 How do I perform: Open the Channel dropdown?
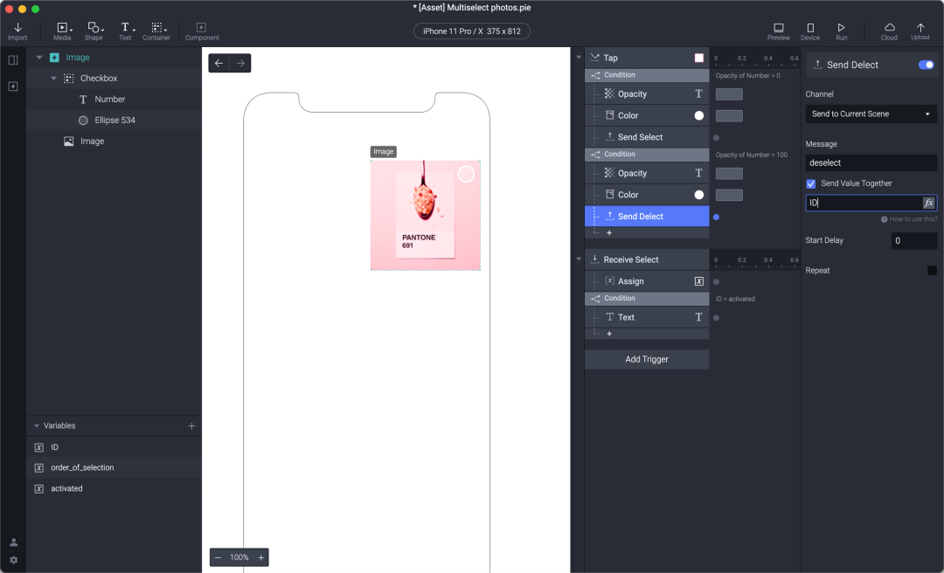(x=871, y=114)
